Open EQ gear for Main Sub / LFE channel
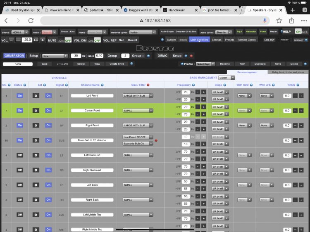Image resolution: width=310 pixels, height=232 pixels. point(36,140)
